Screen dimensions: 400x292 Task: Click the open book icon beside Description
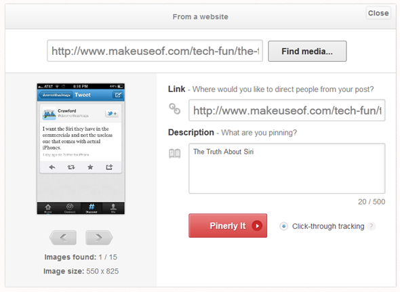point(175,154)
